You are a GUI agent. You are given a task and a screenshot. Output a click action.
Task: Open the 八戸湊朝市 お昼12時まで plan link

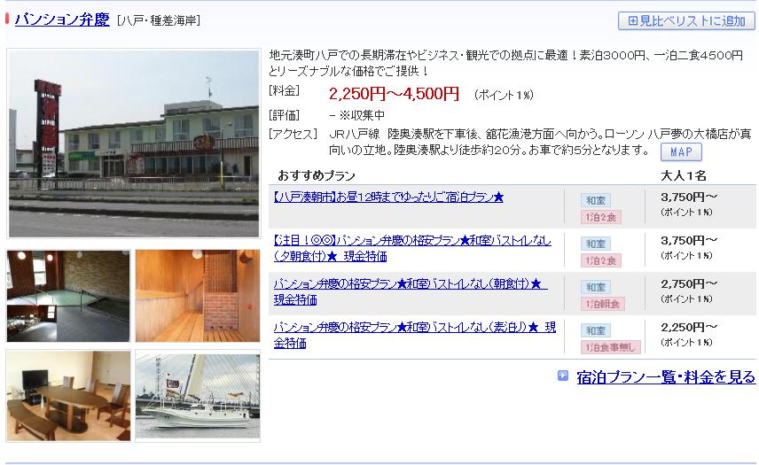tap(388, 198)
